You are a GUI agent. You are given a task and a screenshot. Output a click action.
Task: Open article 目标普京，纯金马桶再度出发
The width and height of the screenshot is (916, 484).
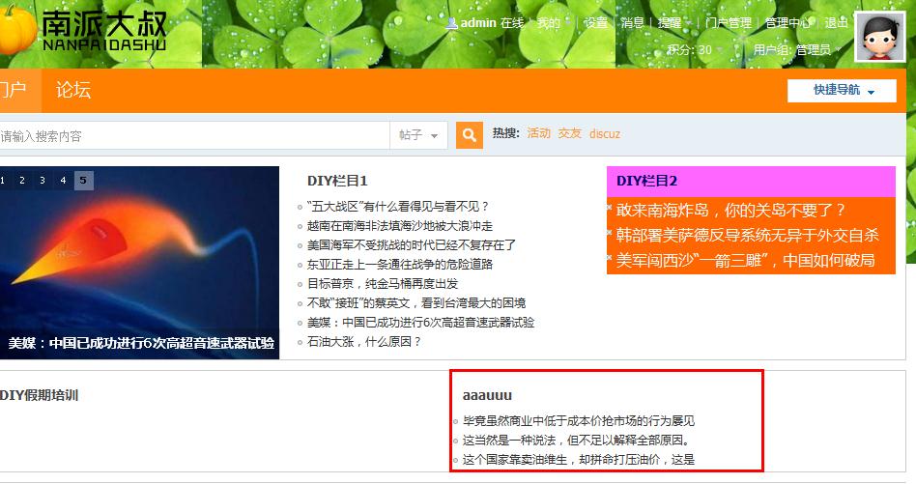383,284
